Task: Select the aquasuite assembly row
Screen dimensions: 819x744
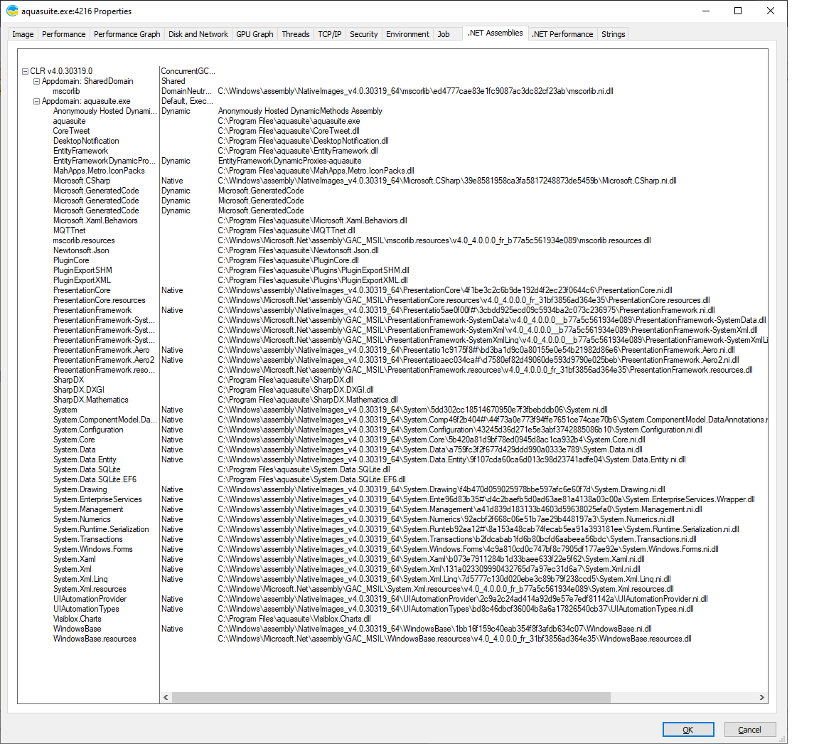Action: point(70,121)
